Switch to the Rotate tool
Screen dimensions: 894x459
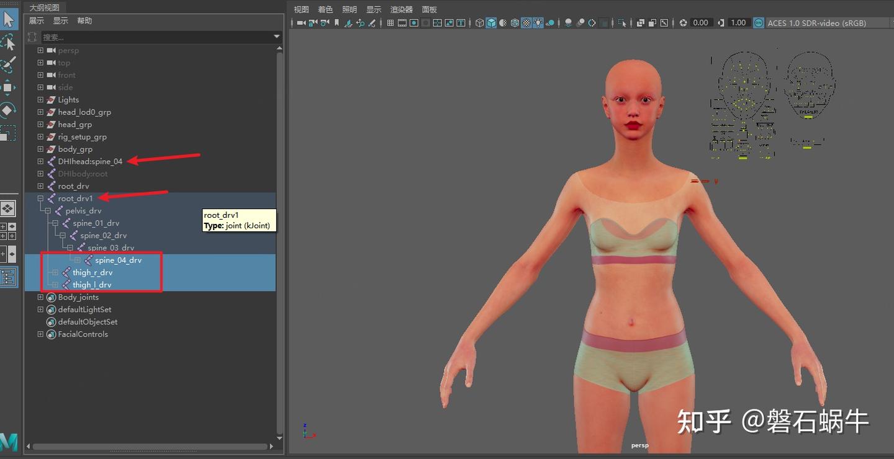pos(7,110)
